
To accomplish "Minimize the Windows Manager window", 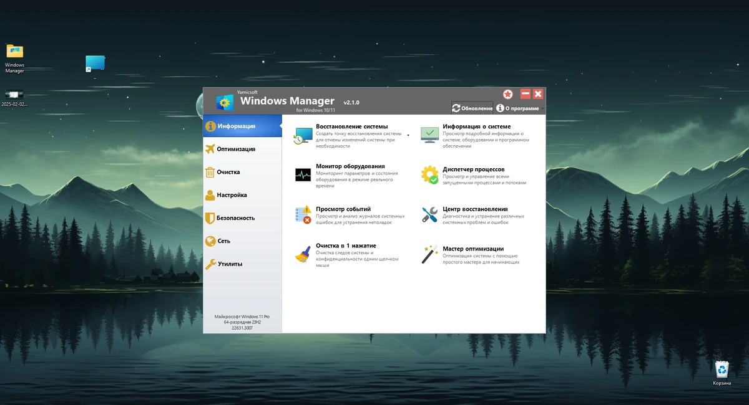I will [526, 94].
